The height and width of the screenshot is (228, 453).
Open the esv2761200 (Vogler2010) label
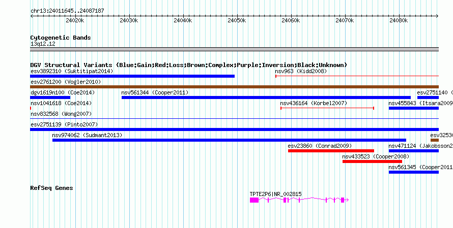point(66,82)
